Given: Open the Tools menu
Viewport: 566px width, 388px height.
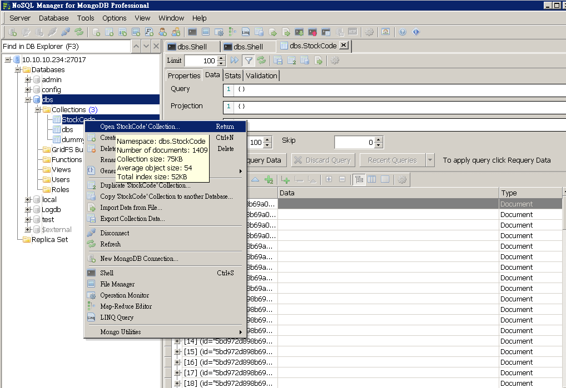Looking at the screenshot, I should 86,18.
